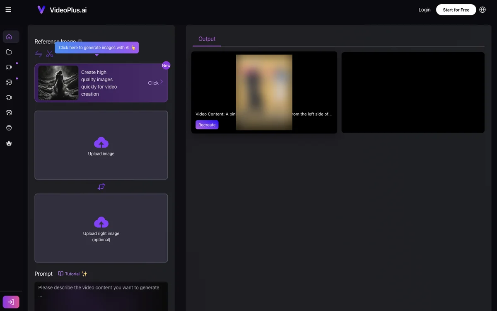This screenshot has width=497, height=311.
Task: Open the blurred output video thumbnail
Action: 264,92
